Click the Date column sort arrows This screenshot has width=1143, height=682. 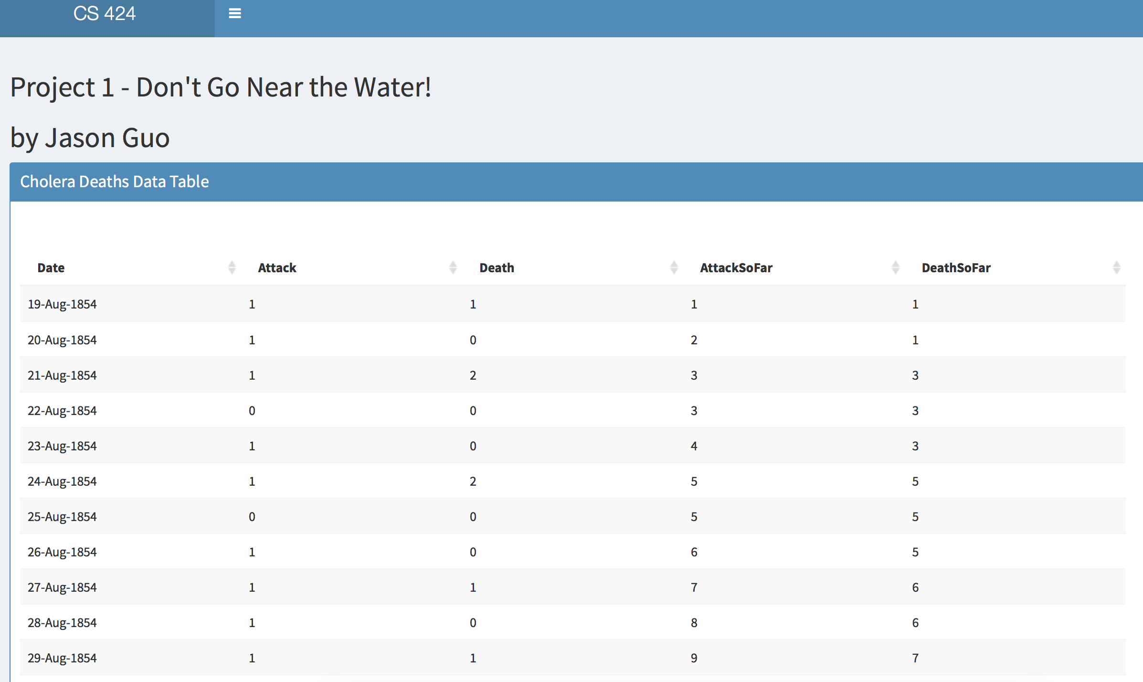[232, 267]
